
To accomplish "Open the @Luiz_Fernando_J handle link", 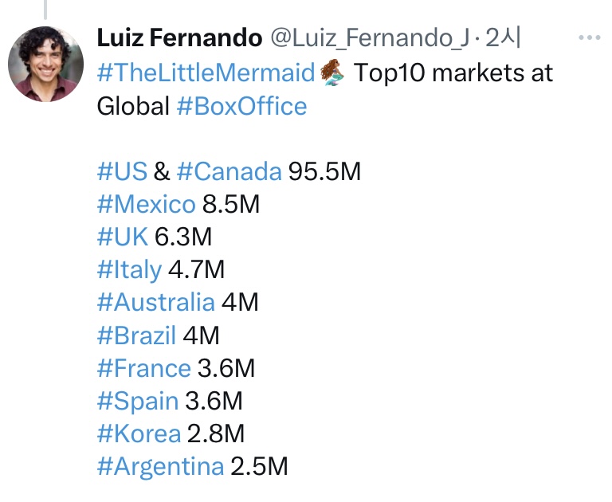I will [370, 38].
